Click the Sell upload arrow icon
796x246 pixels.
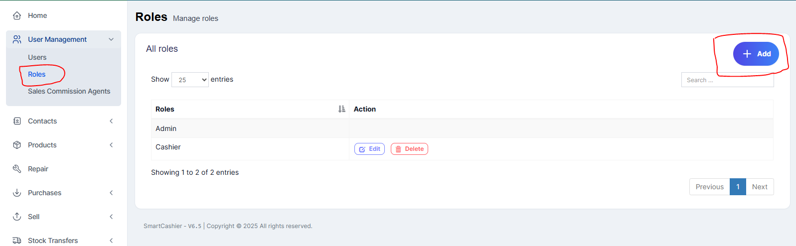click(x=17, y=217)
